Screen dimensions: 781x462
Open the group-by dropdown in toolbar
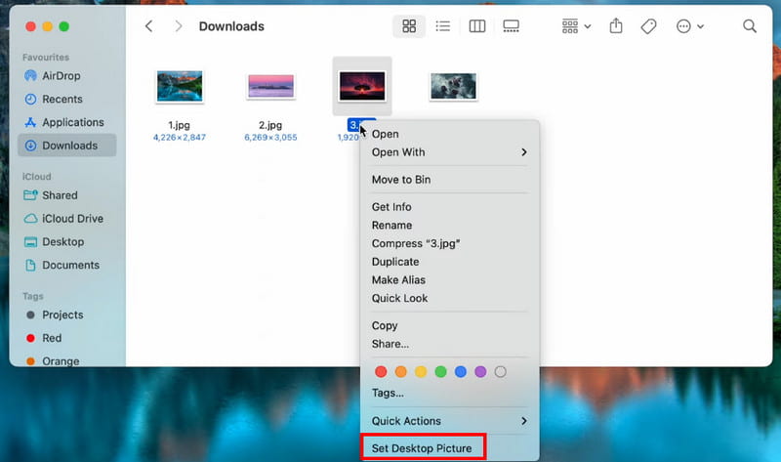click(x=576, y=26)
